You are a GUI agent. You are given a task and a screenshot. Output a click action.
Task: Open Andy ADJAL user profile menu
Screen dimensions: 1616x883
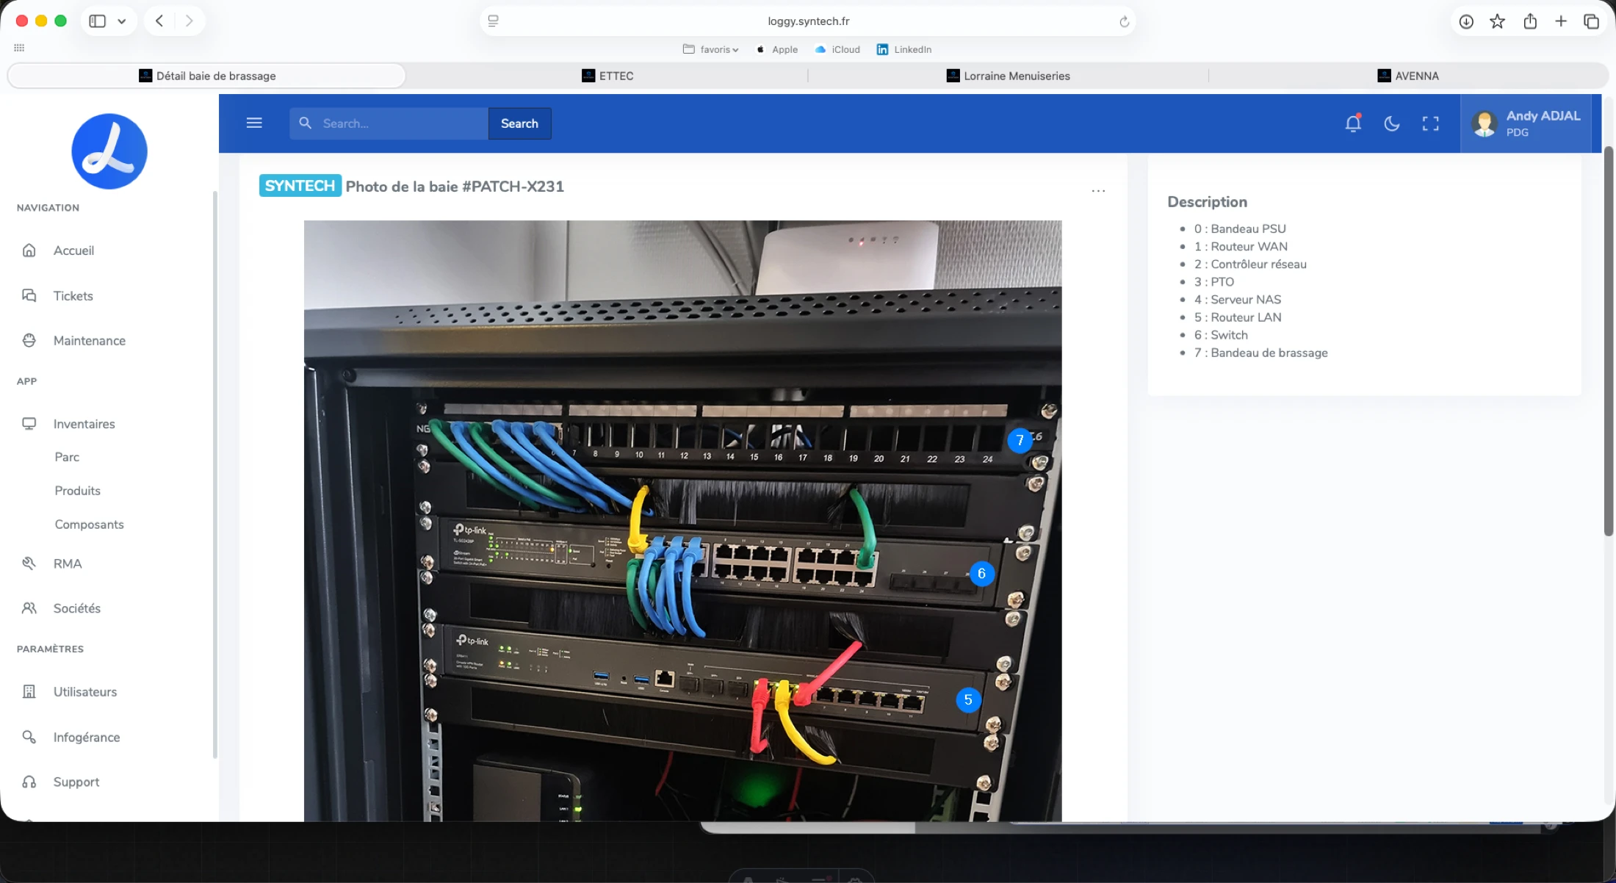point(1526,123)
